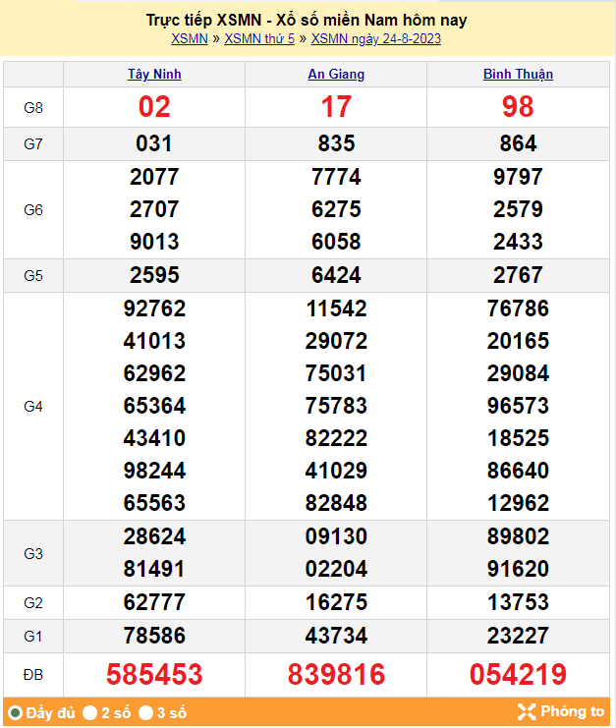The height and width of the screenshot is (728, 616).
Task: Click the red G8 number 98
Action: coord(518,107)
